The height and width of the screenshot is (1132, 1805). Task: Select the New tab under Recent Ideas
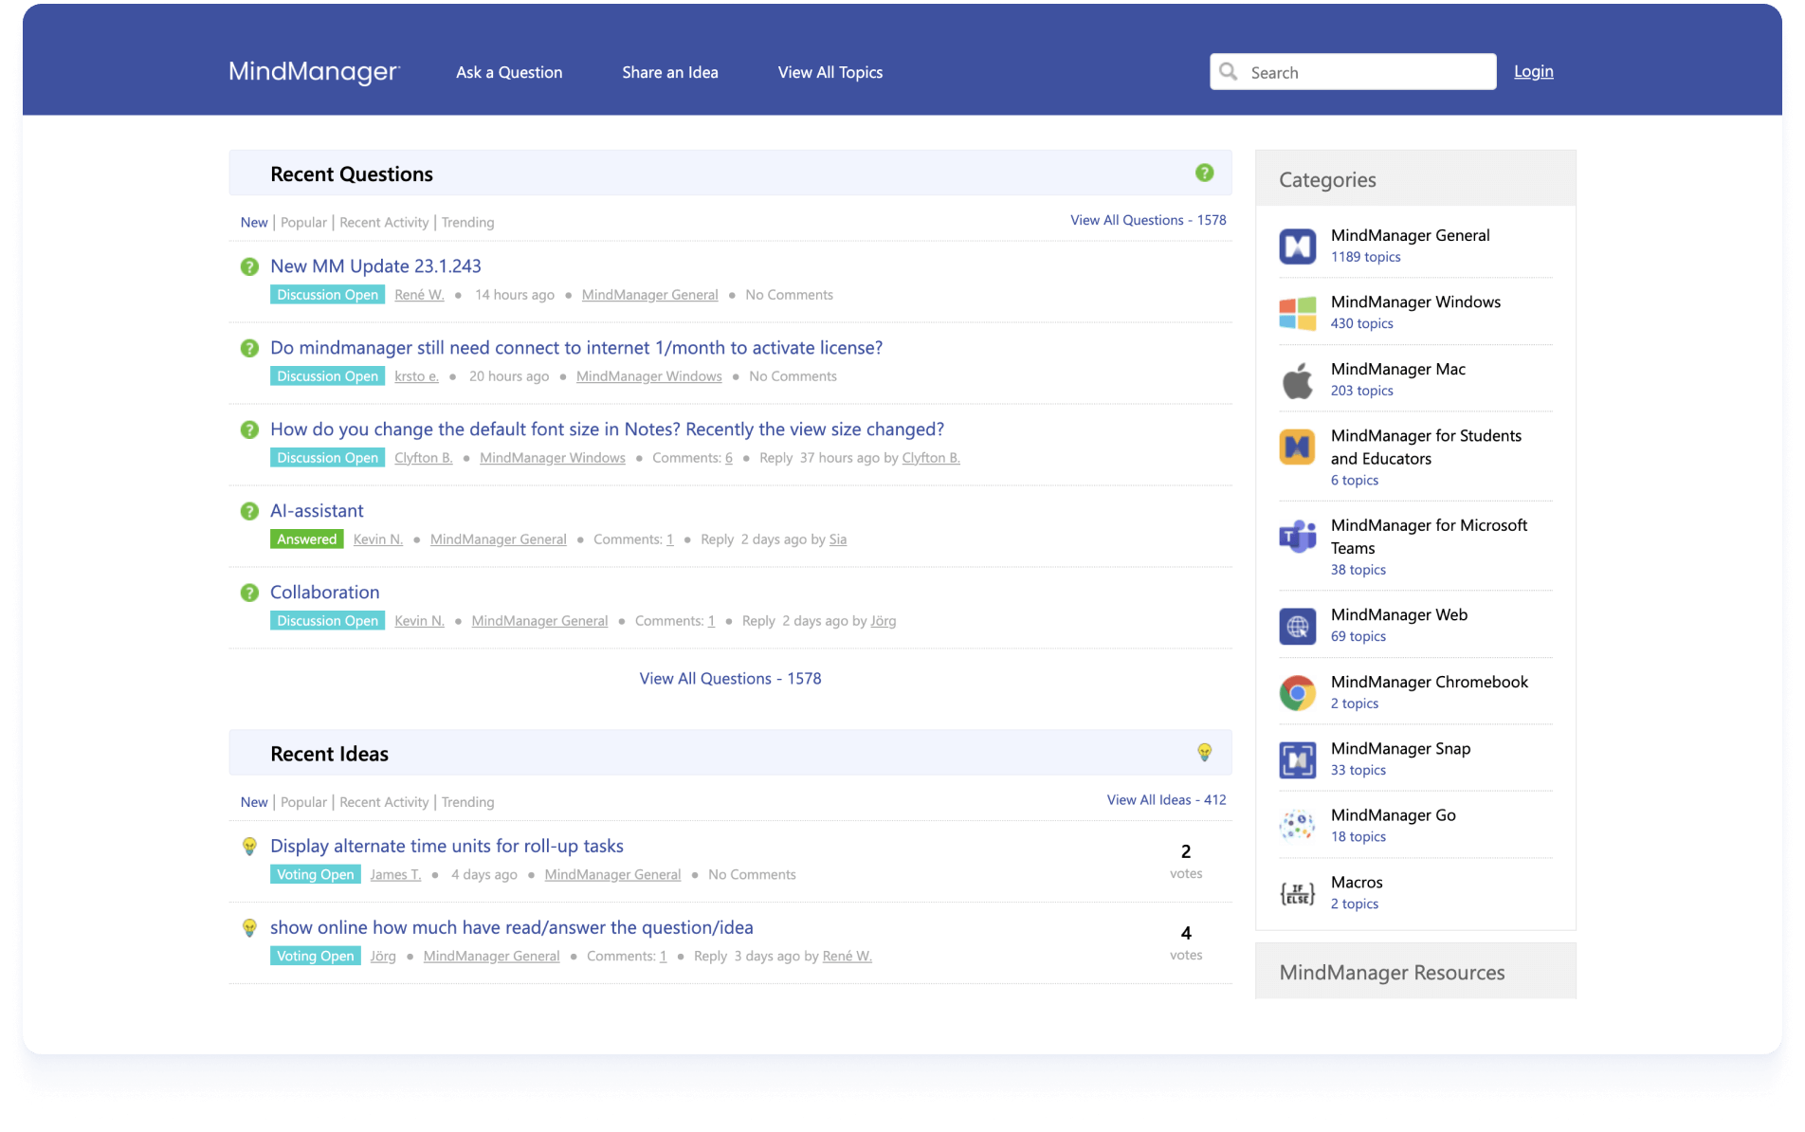tap(254, 802)
